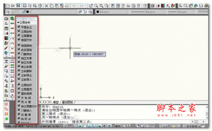The width and height of the screenshot is (212, 131).
Task: Open the layer 0 dropdown list
Action: [76, 12]
